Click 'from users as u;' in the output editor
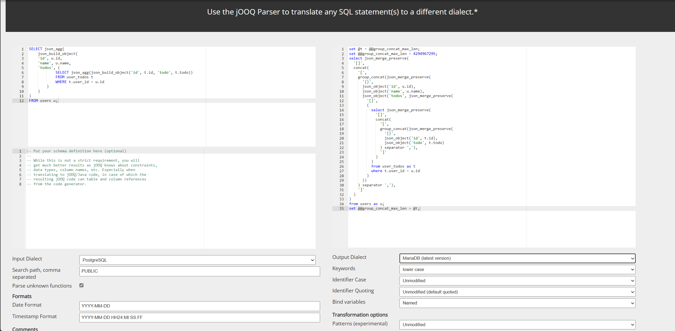The width and height of the screenshot is (675, 331). coord(367,204)
